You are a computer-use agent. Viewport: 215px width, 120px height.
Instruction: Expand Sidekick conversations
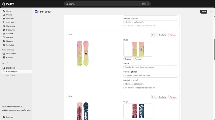click(12, 106)
